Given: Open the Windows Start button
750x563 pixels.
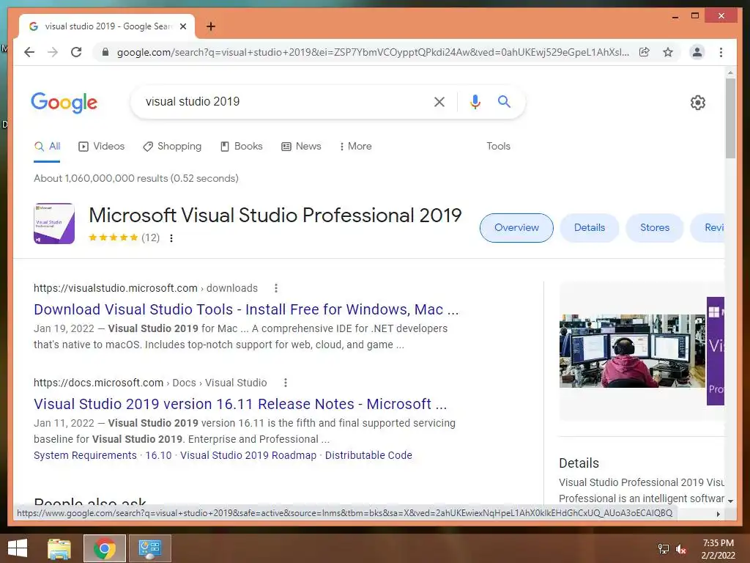Looking at the screenshot, I should [x=18, y=548].
